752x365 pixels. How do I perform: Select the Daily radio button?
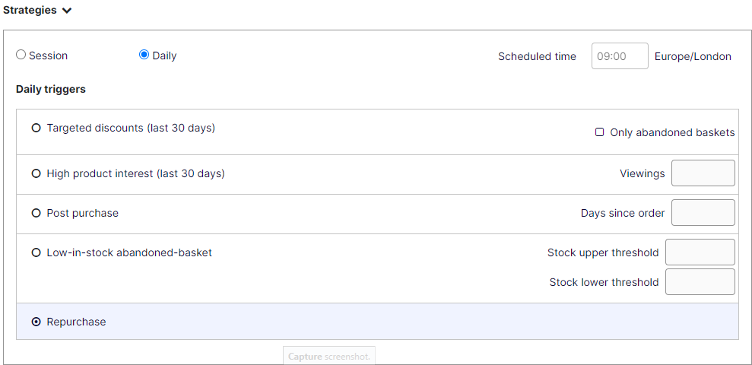(144, 55)
